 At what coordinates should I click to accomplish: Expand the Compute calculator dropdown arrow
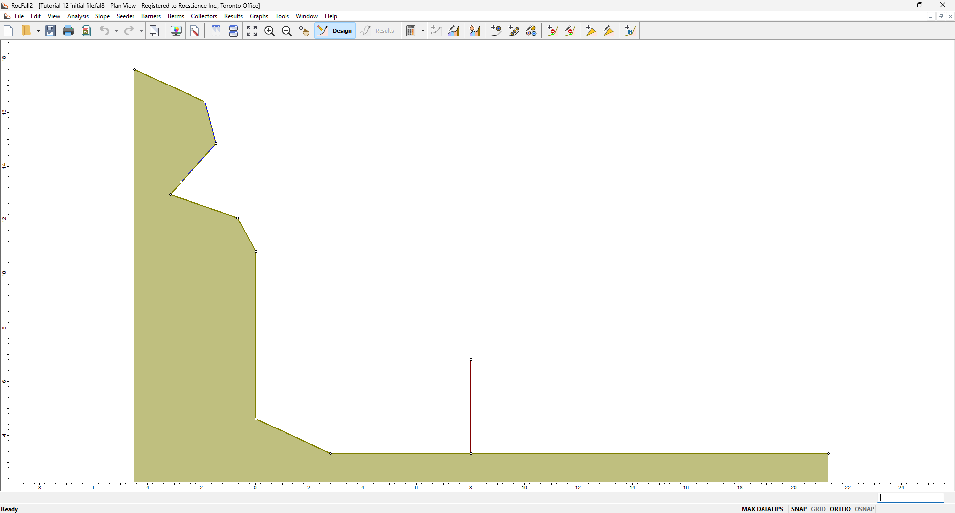click(x=423, y=31)
